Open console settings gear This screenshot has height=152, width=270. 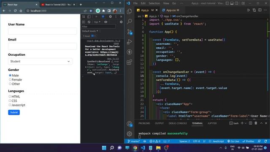121,22
